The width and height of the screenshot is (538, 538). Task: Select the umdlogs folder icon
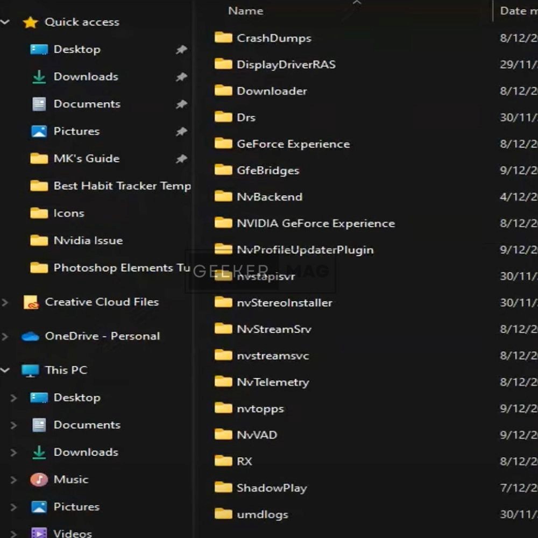click(x=223, y=514)
